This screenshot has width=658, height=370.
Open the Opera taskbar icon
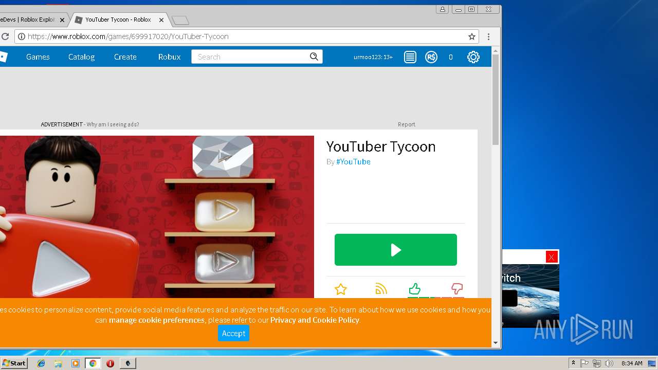pyautogui.click(x=110, y=363)
